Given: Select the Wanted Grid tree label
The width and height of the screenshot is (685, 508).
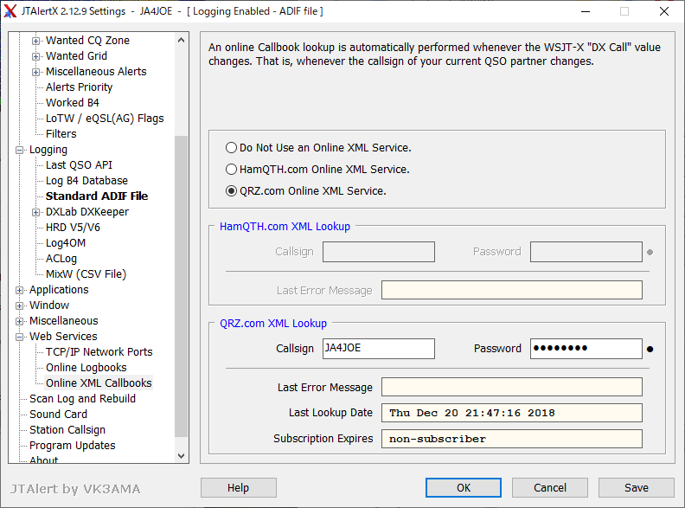Looking at the screenshot, I should 76,56.
